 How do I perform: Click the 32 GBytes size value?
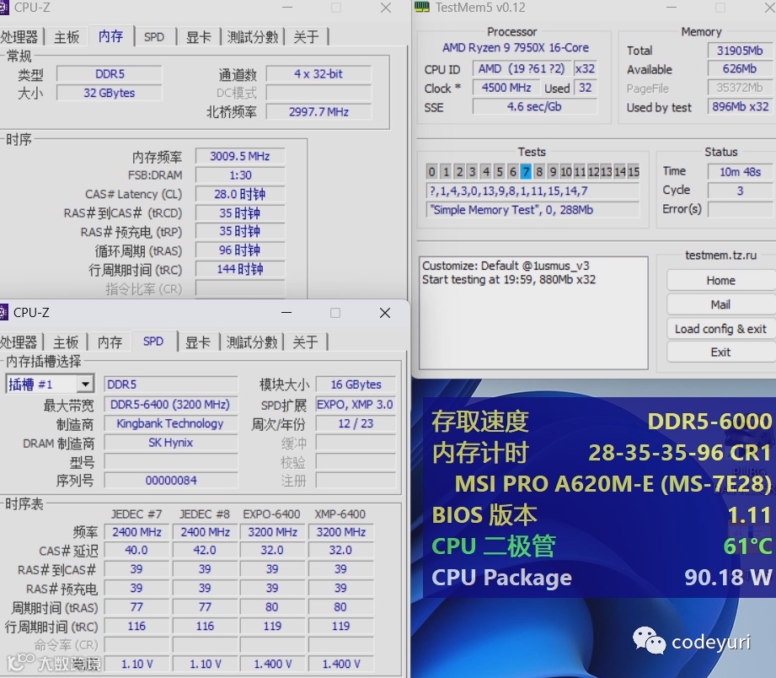tap(110, 93)
